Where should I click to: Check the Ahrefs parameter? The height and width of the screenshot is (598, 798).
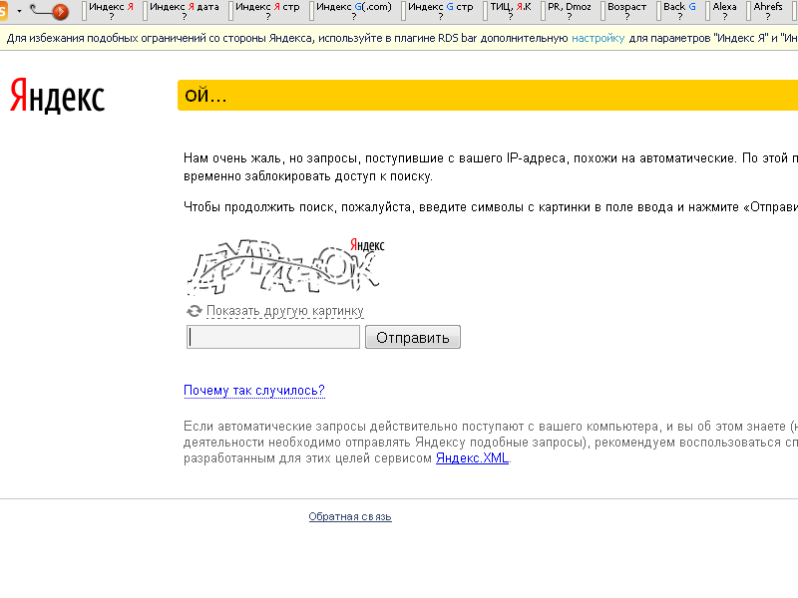(x=768, y=11)
